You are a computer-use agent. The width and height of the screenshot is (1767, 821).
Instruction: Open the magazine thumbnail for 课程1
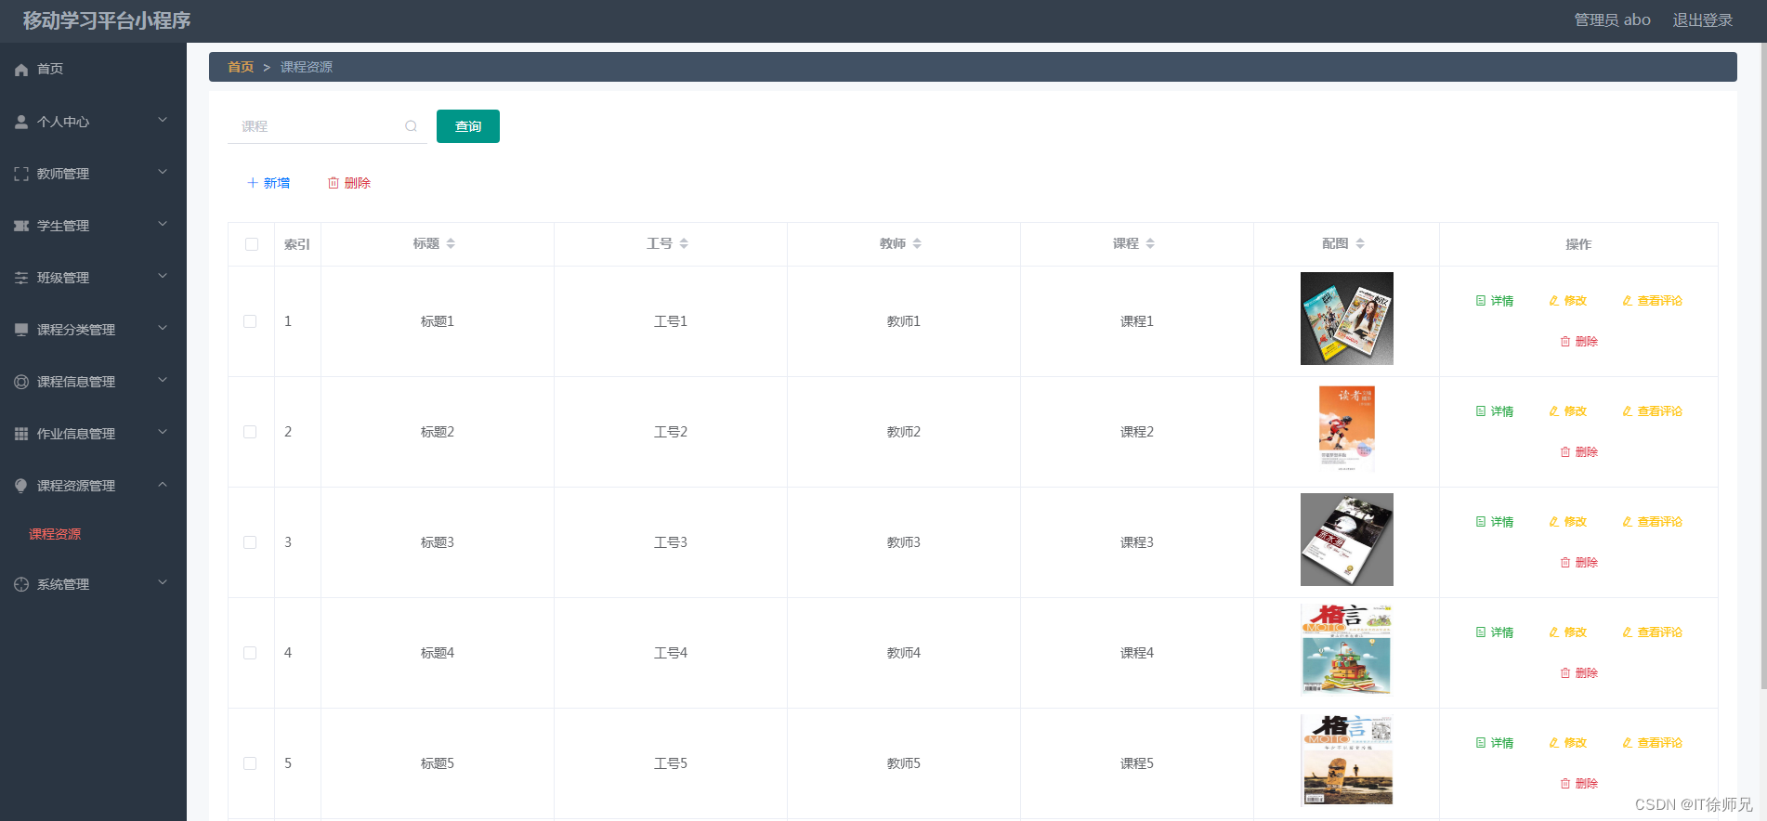point(1346,319)
